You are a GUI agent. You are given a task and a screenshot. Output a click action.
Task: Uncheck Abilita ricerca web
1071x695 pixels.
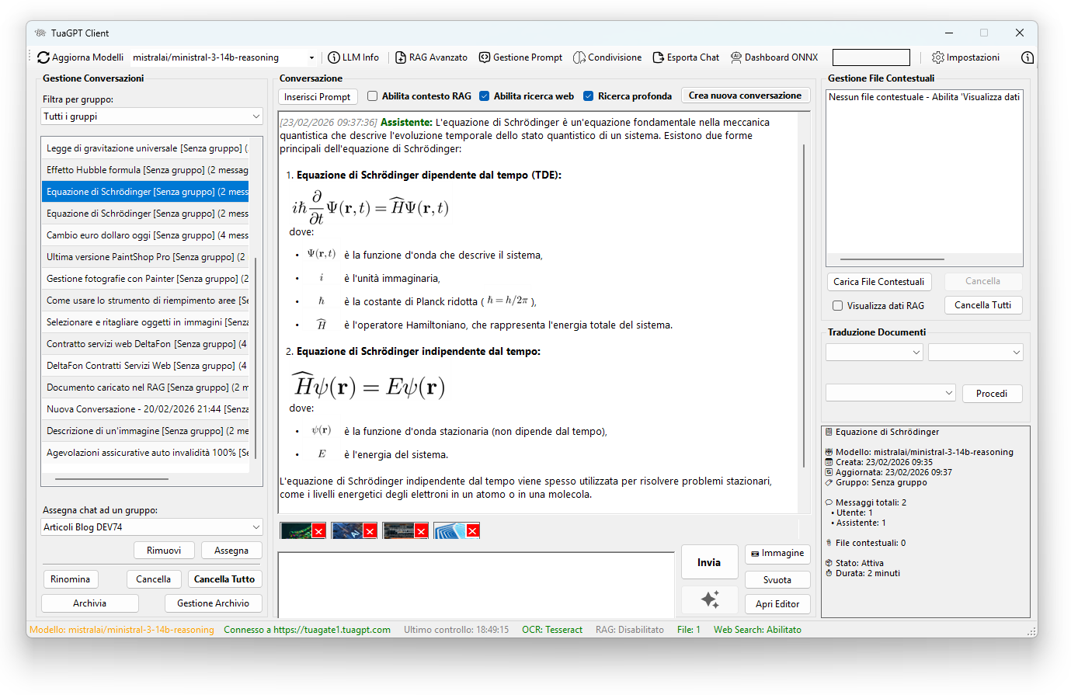(485, 96)
